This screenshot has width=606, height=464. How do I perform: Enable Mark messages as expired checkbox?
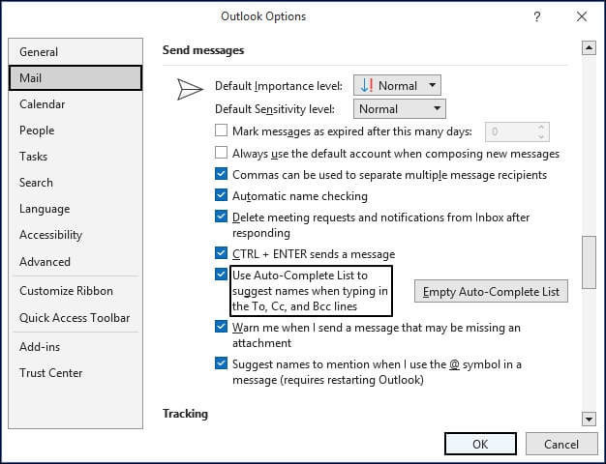coord(221,130)
